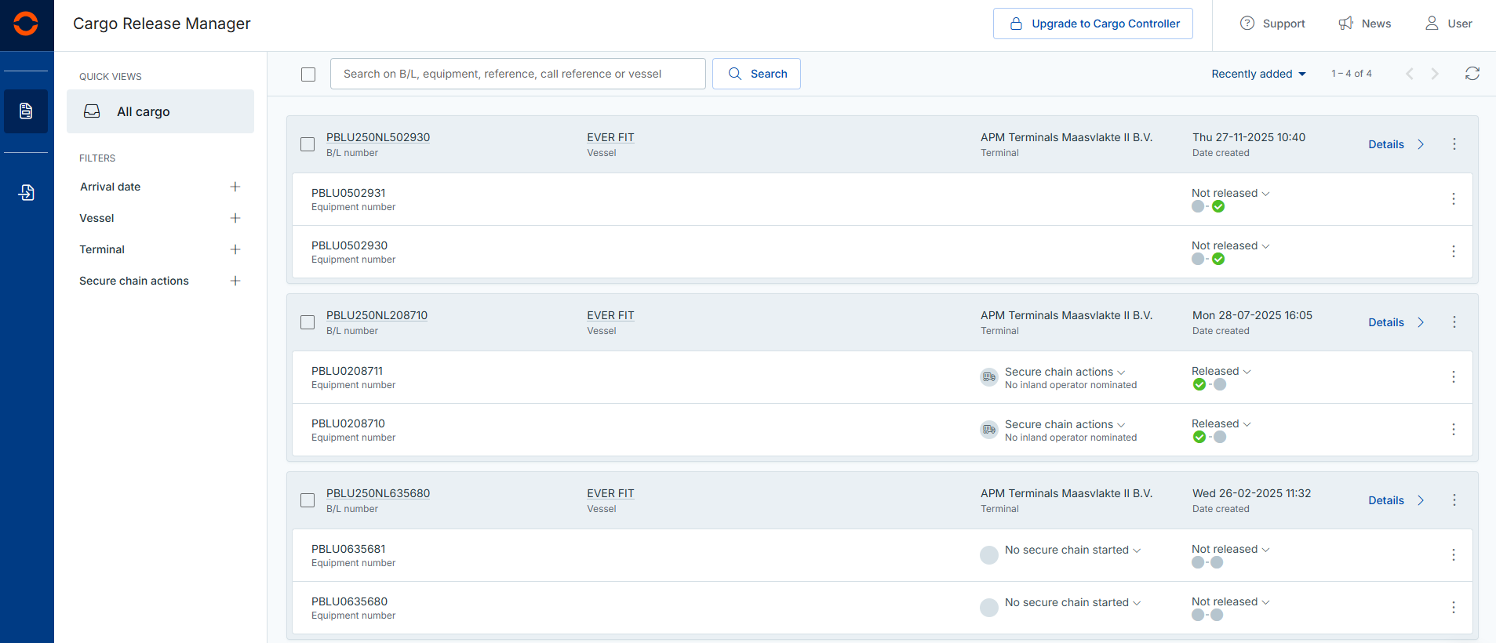Open more options for equipment PBLU0502931
1496x643 pixels.
point(1454,199)
